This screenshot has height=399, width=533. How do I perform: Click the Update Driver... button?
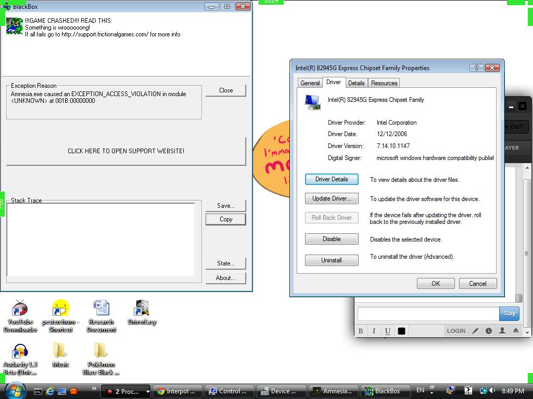click(332, 198)
